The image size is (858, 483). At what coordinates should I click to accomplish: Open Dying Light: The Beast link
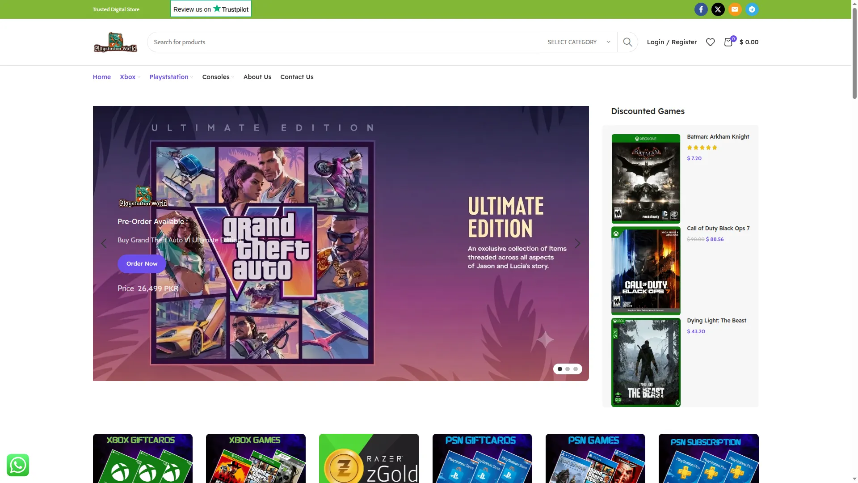click(716, 321)
